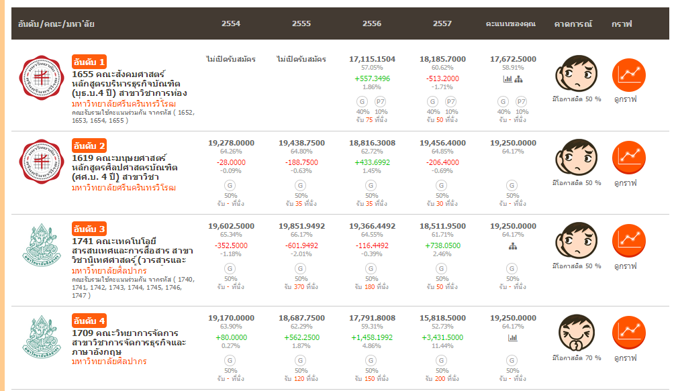
Task: Click difference value +3,431.5000
Action: click(x=442, y=337)
